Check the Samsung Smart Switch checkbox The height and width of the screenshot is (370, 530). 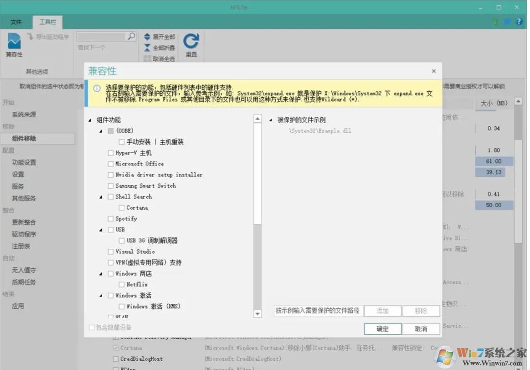click(x=111, y=186)
